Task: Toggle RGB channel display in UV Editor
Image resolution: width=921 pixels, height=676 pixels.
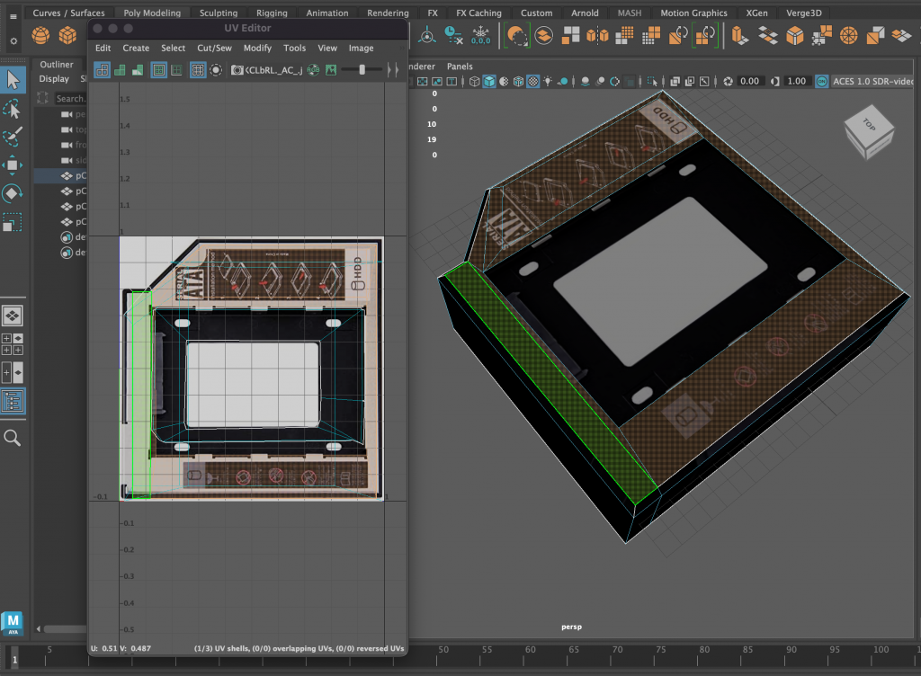Action: point(312,70)
